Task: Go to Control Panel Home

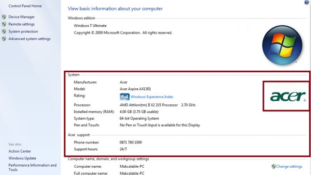Action: [25, 6]
